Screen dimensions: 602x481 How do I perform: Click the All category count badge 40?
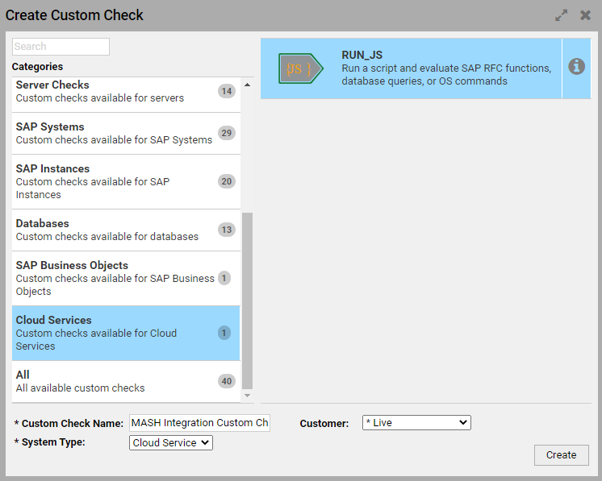(x=227, y=381)
